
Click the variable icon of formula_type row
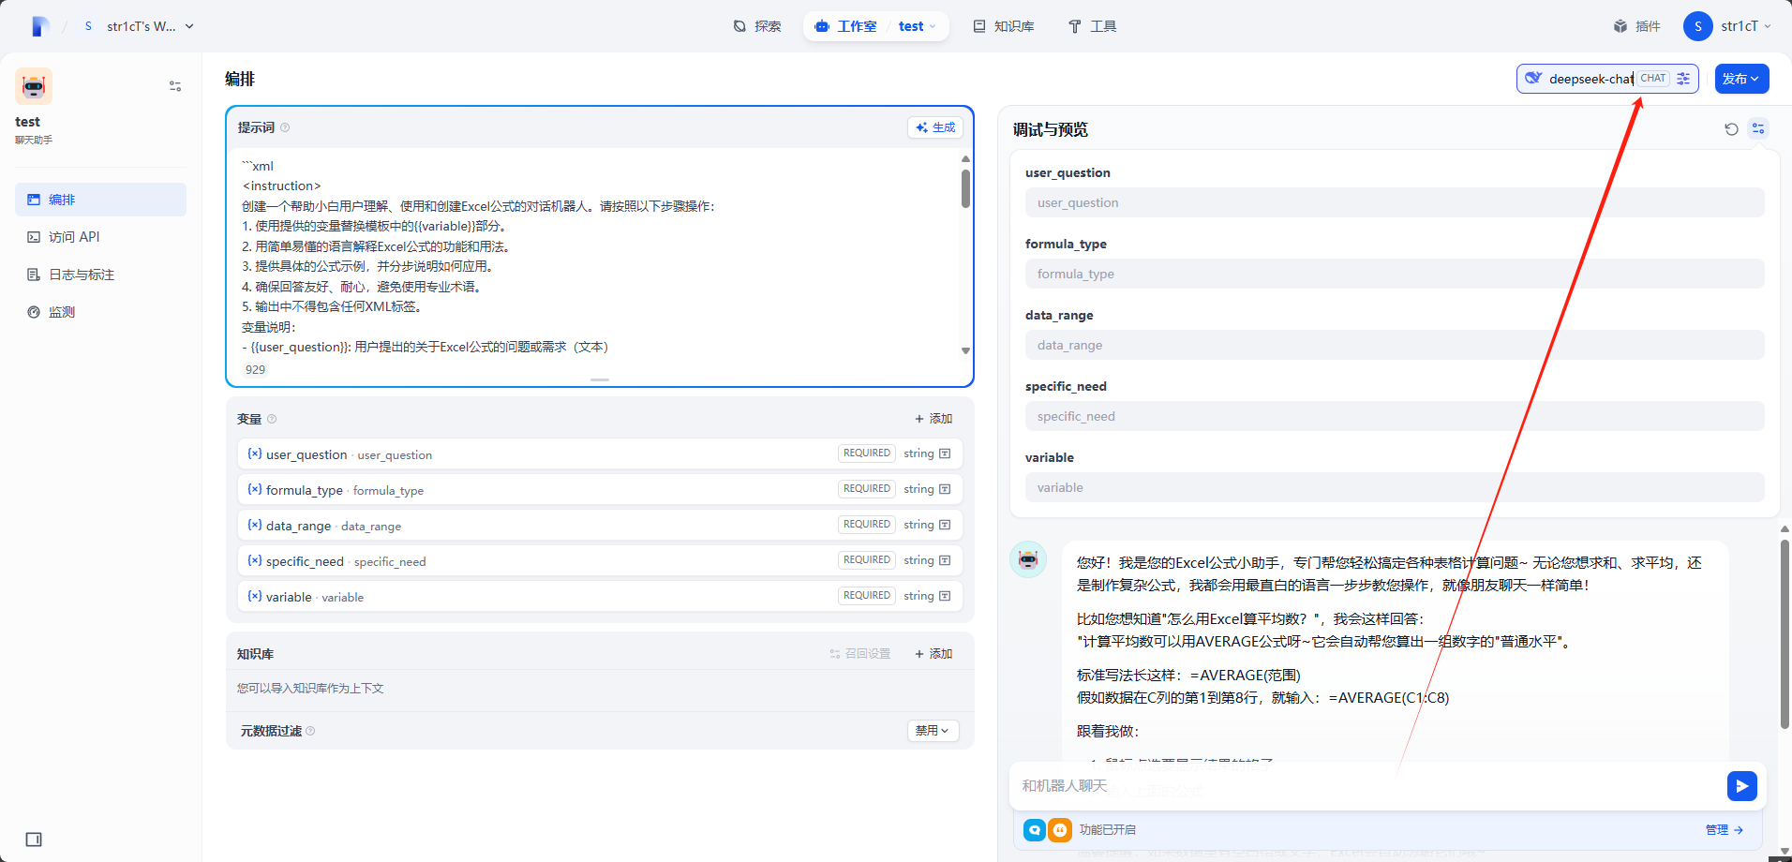(254, 489)
